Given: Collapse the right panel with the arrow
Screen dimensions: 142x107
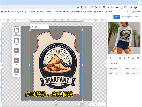Looking at the screenshot, I should 106,63.
